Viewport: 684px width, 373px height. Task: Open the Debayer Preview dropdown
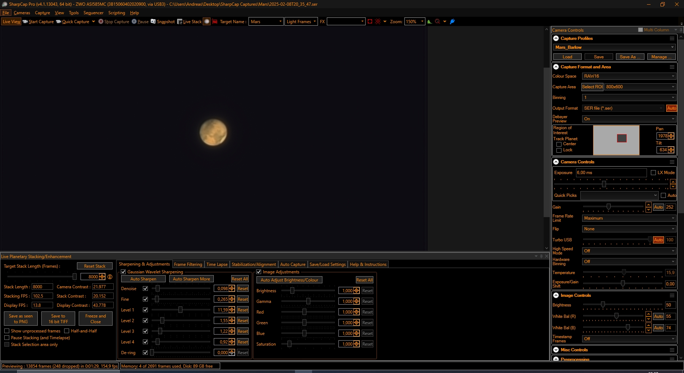[629, 119]
